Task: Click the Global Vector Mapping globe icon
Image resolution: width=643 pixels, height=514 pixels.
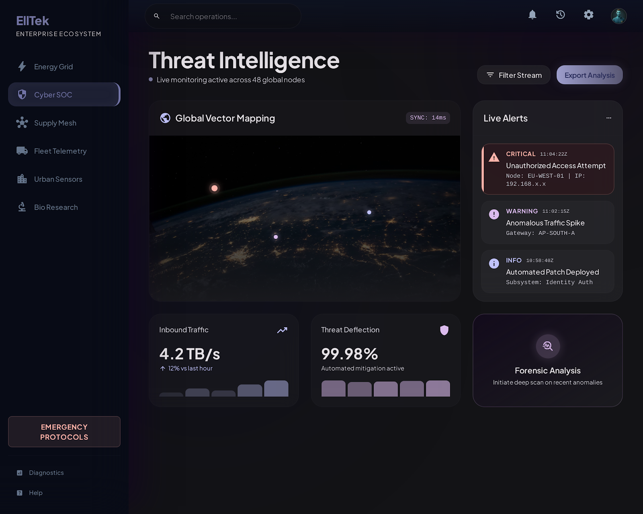Action: (165, 118)
